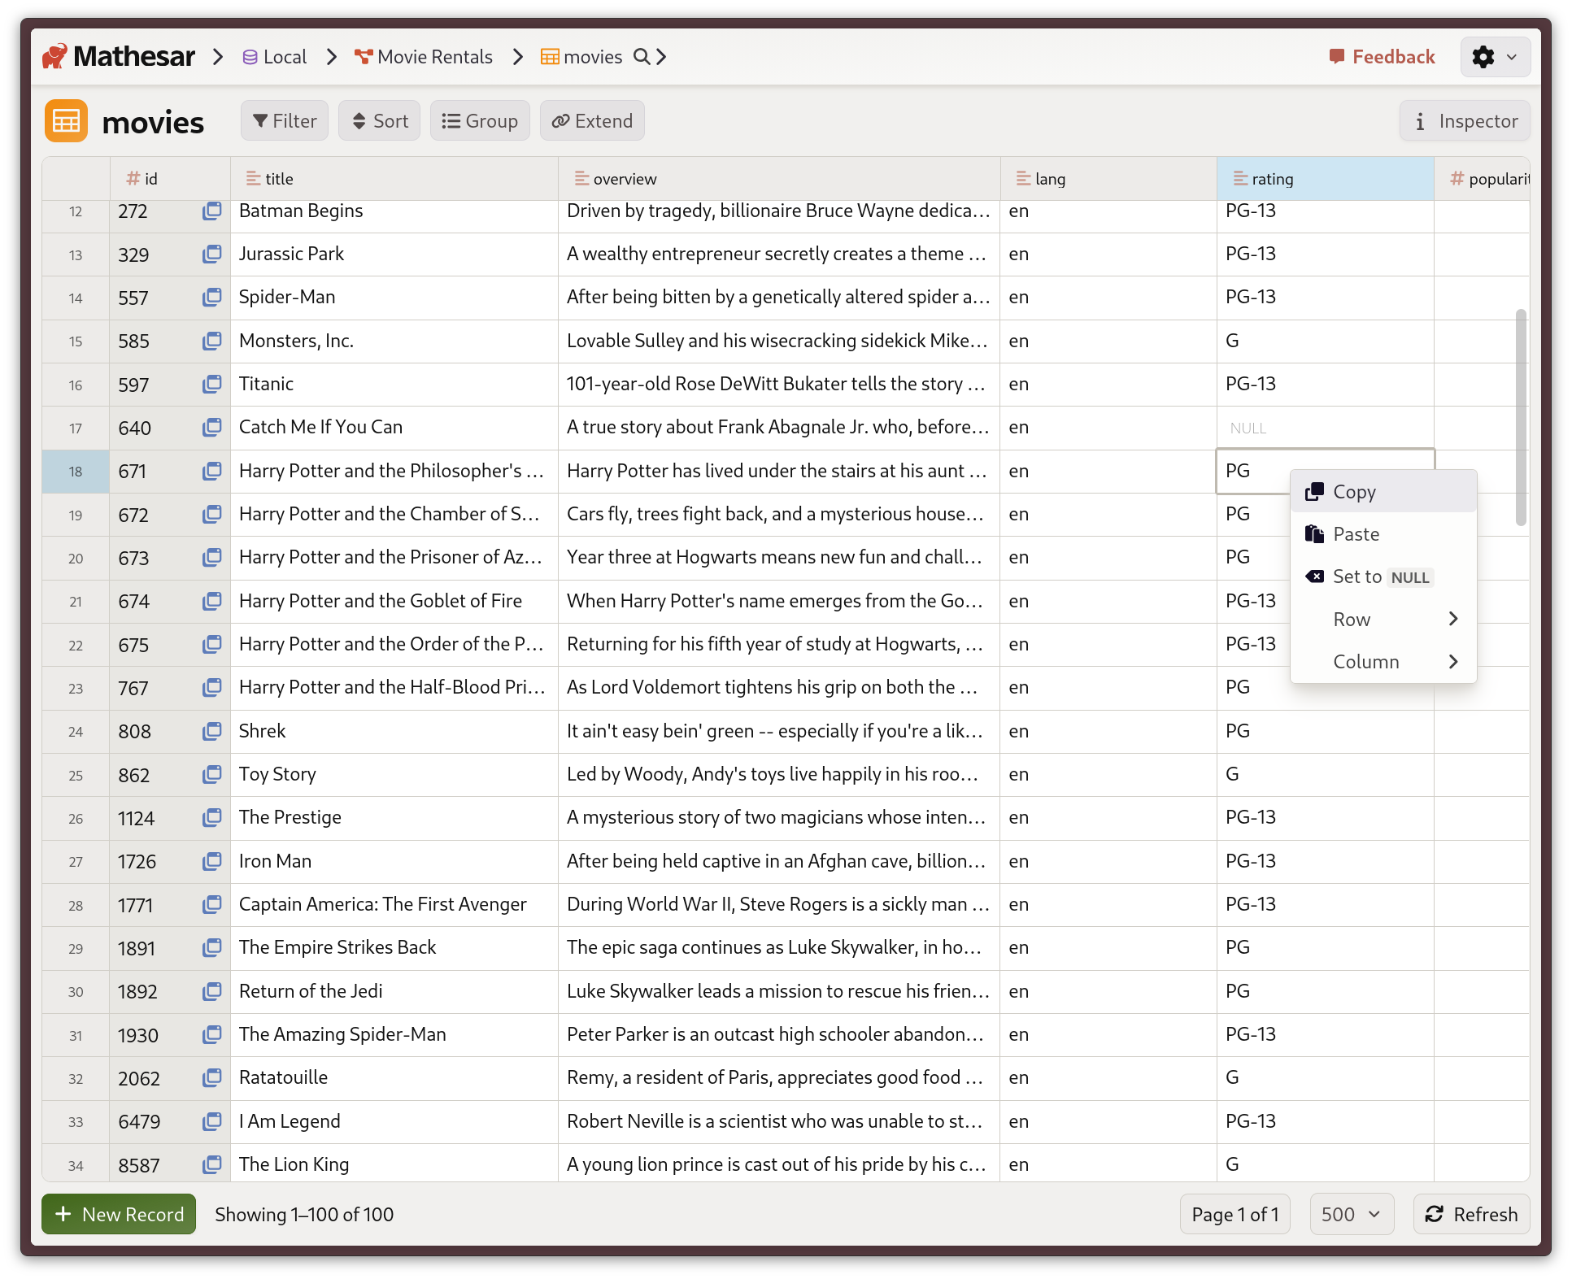Click the Mathesar elephant logo

[55, 55]
